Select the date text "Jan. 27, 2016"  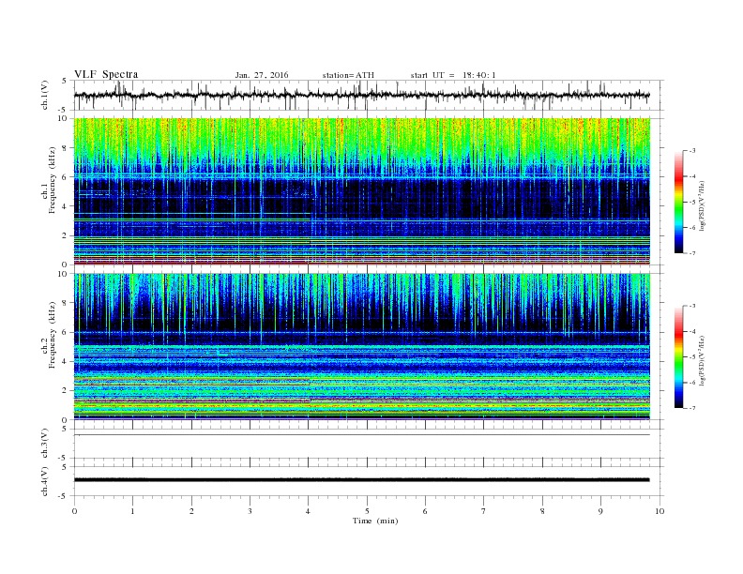point(262,75)
